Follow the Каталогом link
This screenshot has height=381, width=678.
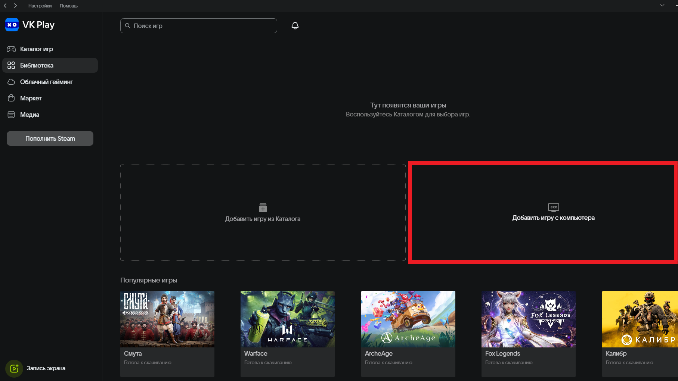pos(408,114)
